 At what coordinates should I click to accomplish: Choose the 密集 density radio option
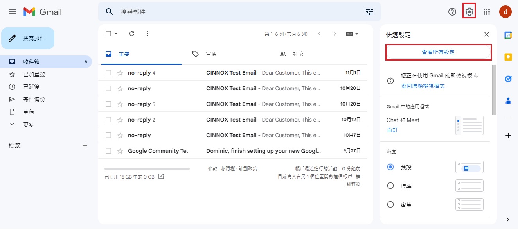click(390, 204)
